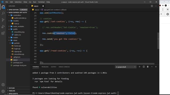Screen dimensions: 170x95
Task: Collapse the public folder
Action: click(9, 29)
